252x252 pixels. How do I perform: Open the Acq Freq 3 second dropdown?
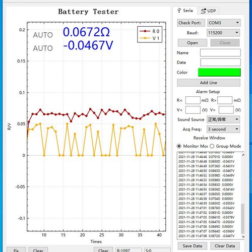tap(223, 129)
